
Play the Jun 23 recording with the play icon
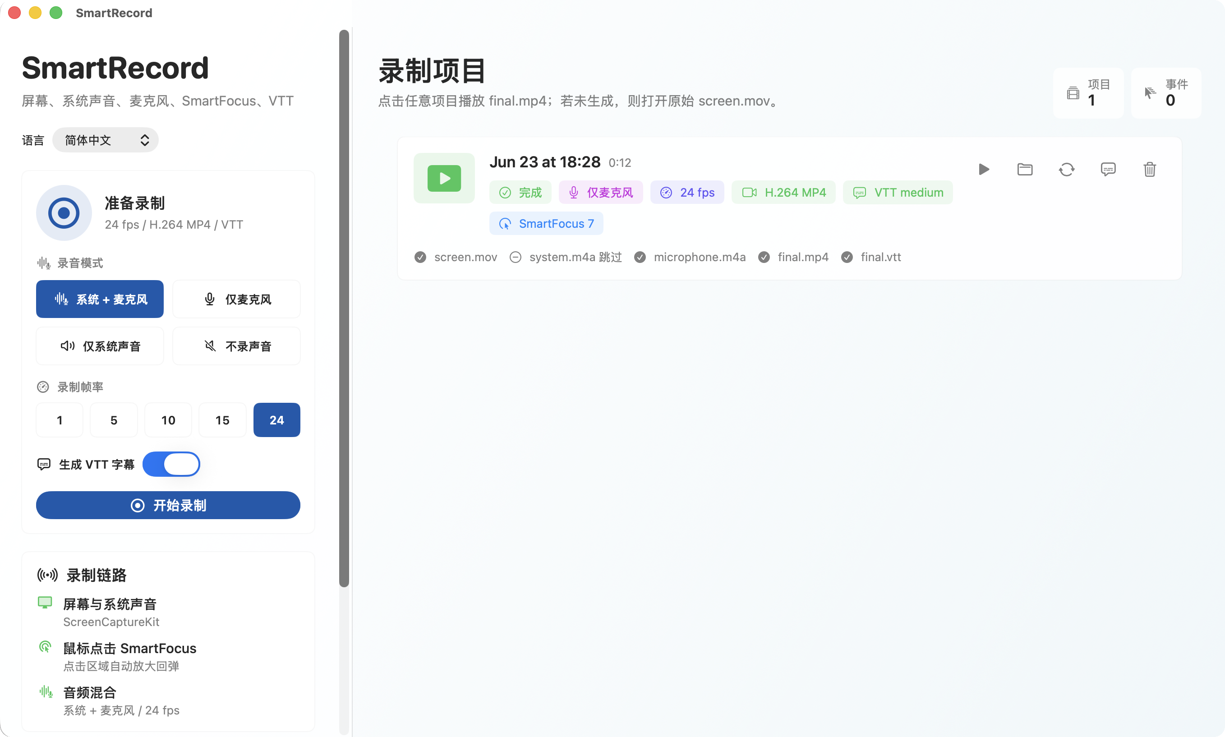(x=984, y=169)
